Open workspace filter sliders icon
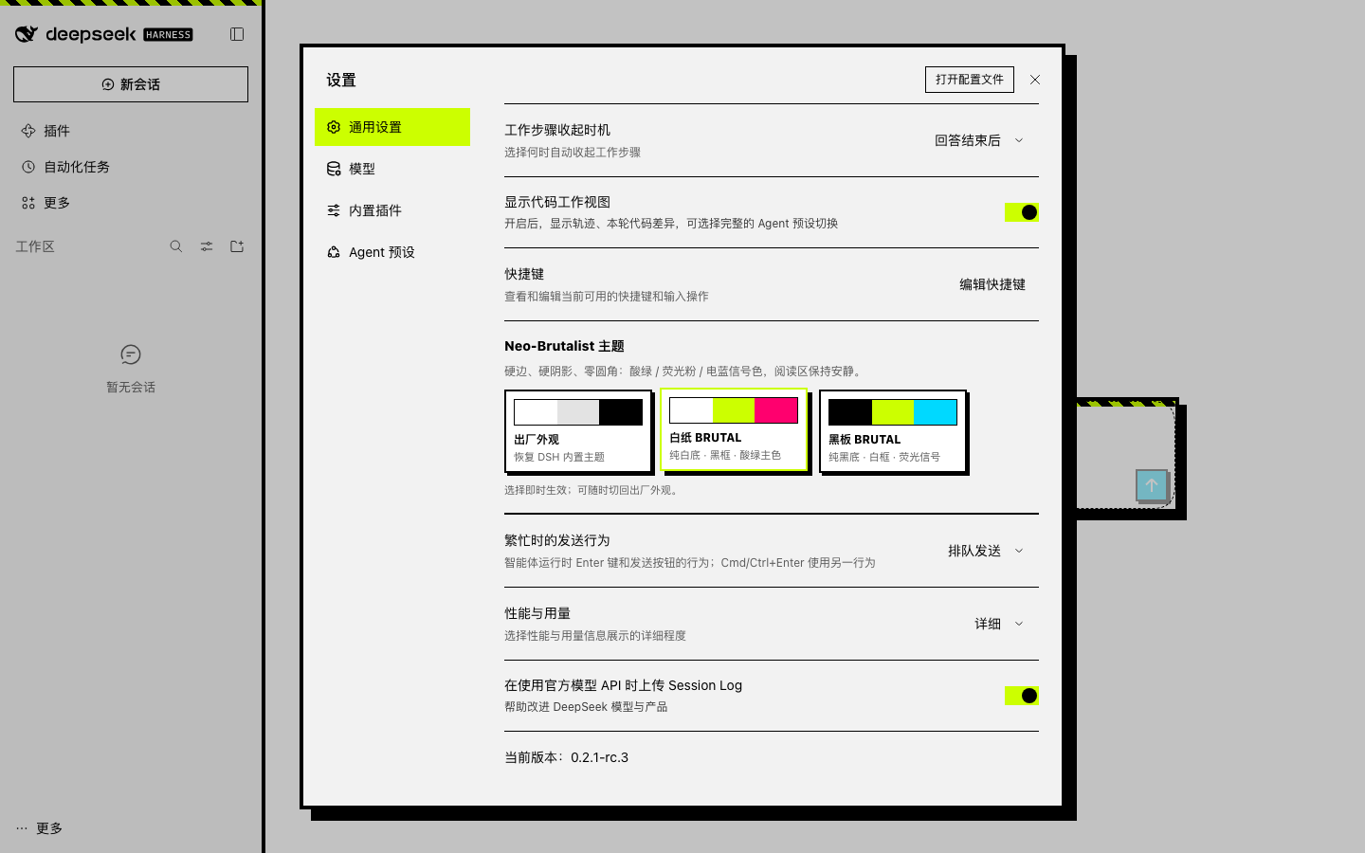Image resolution: width=1365 pixels, height=853 pixels. pos(207,246)
